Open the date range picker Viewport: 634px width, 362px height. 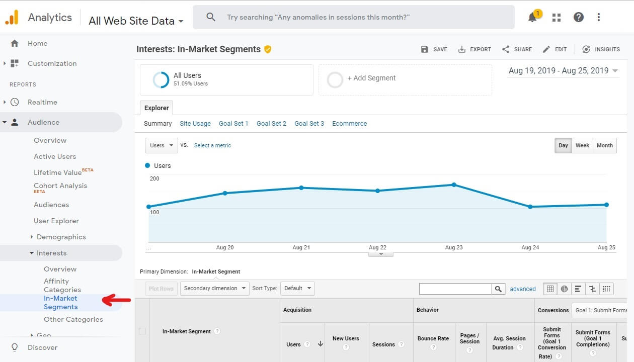pyautogui.click(x=564, y=71)
